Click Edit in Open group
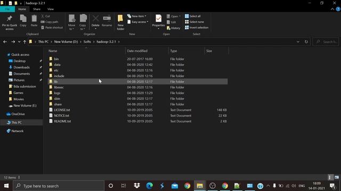 click(172, 22)
